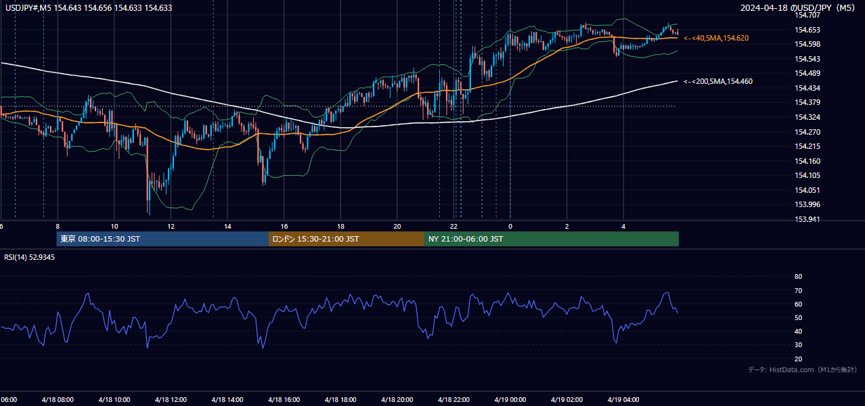Click RSI scale level 20
Viewport: 865px width, 406px height.
click(798, 359)
